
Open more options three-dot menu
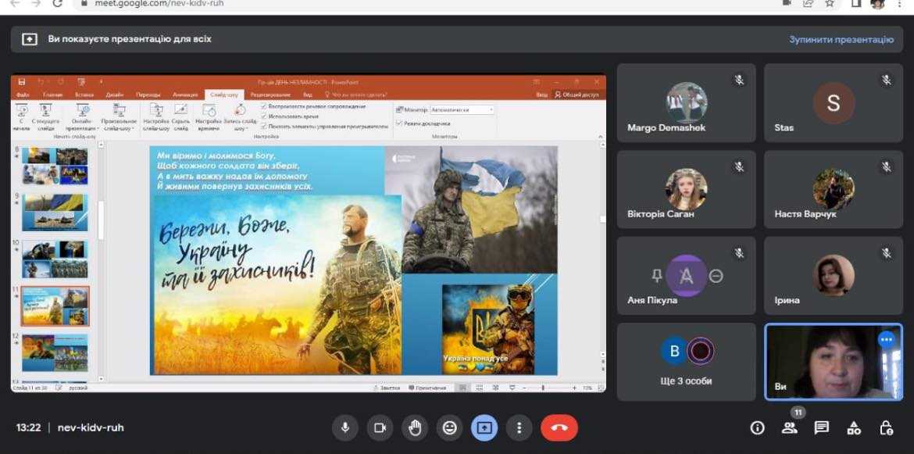point(519,427)
